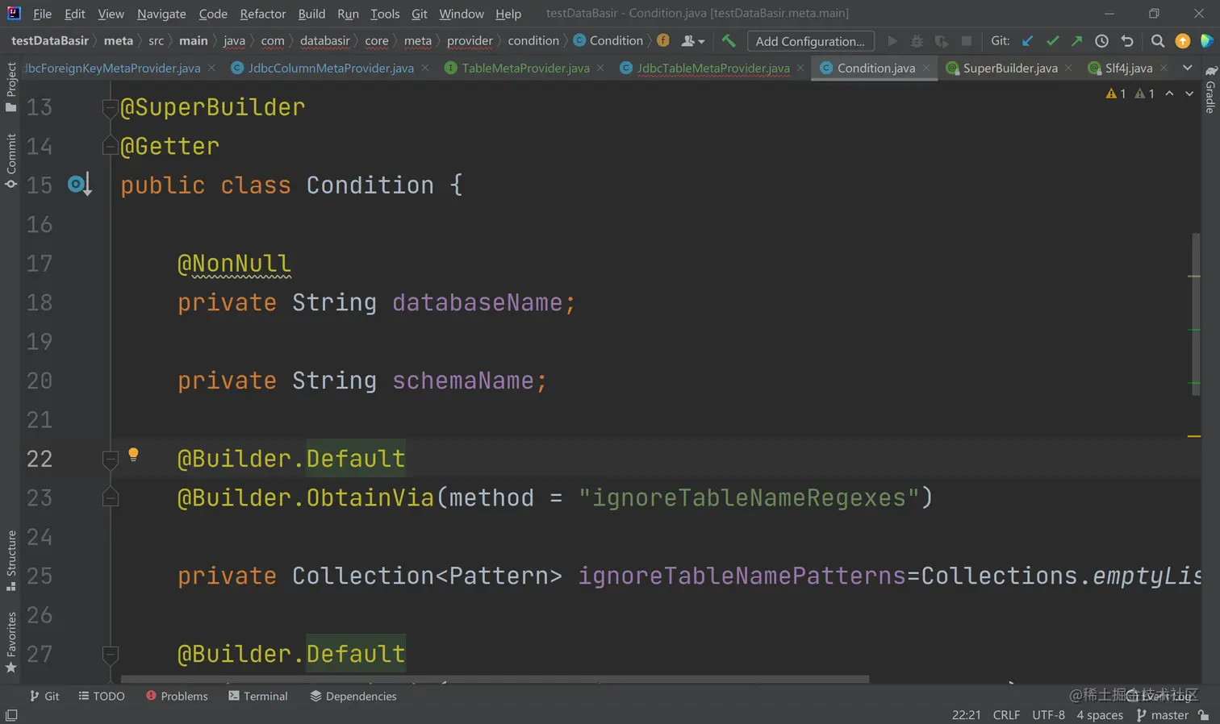Viewport: 1220px width, 724px height.
Task: Open the Problems tool window
Action: tap(177, 696)
